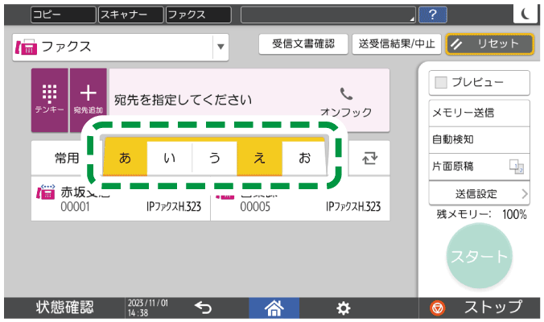Tap the original orientation icon in 片面原稿

click(x=517, y=167)
